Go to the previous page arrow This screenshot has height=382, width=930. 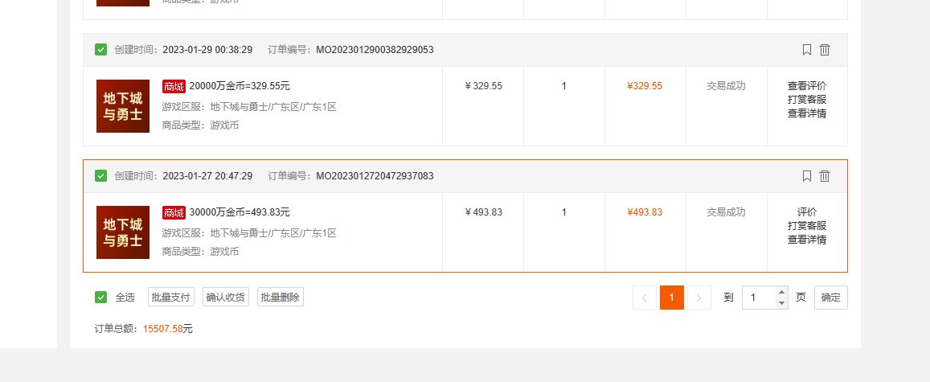(x=645, y=298)
